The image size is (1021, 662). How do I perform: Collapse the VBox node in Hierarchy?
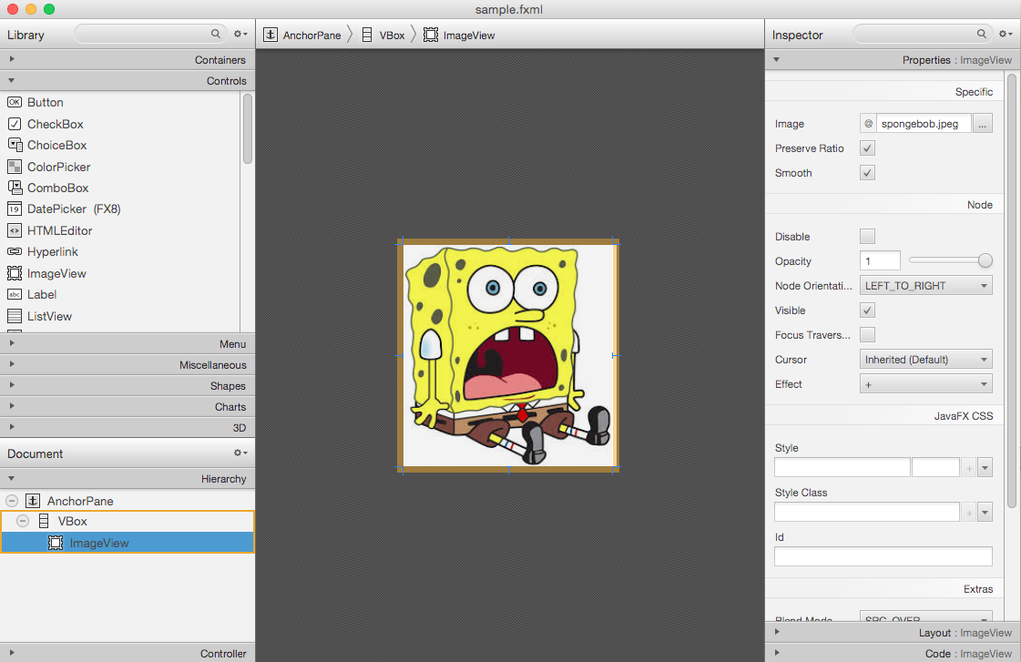pos(23,521)
